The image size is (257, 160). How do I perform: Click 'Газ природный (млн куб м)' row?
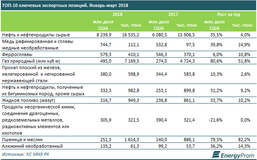tap(128, 61)
